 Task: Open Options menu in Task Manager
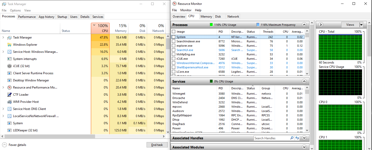(x=15, y=10)
